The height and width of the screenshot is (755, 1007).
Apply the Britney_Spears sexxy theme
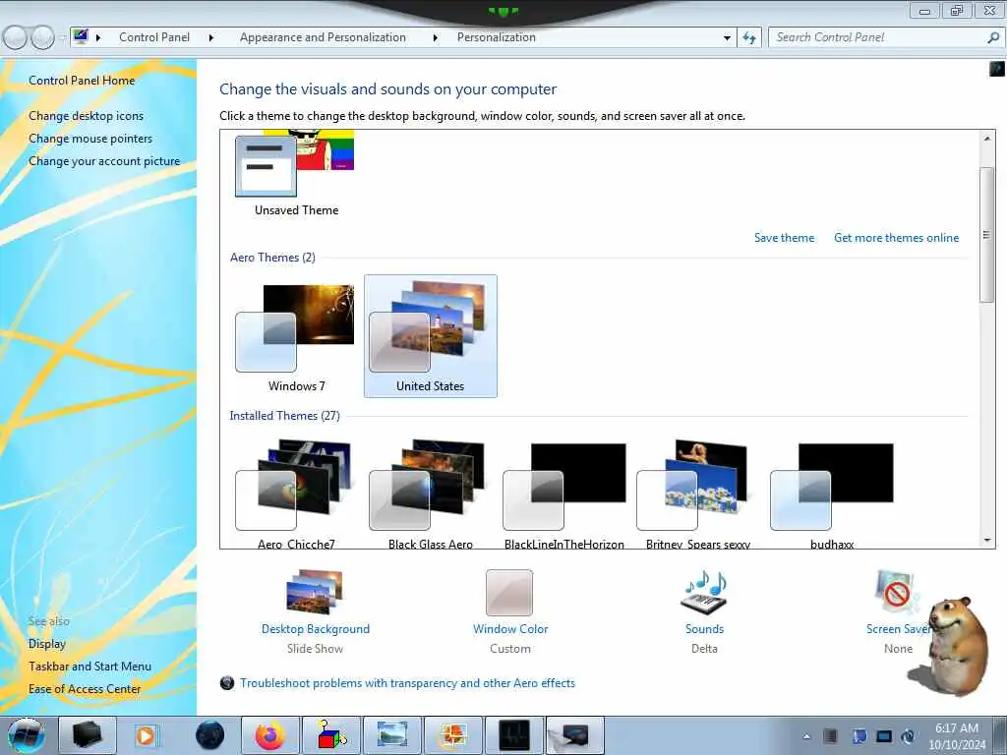698,493
